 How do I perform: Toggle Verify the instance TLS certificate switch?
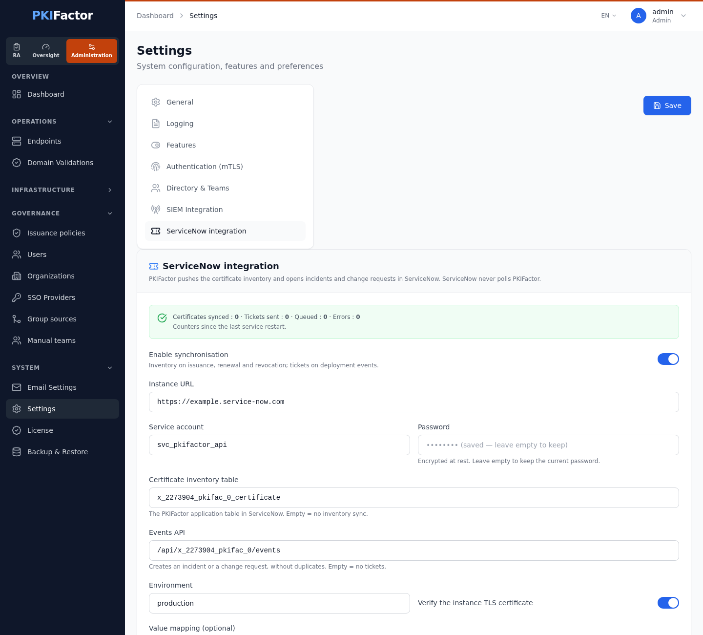(668, 603)
